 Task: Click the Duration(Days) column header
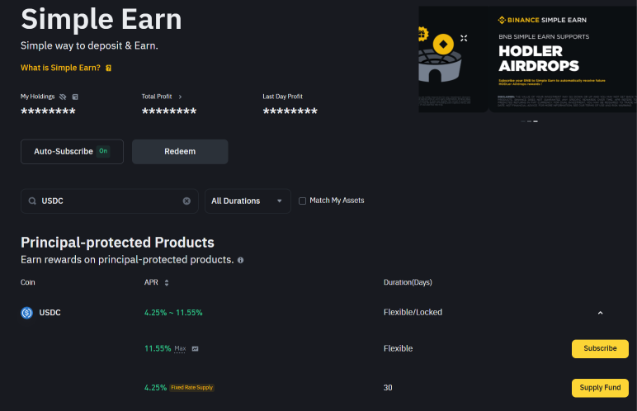(408, 282)
